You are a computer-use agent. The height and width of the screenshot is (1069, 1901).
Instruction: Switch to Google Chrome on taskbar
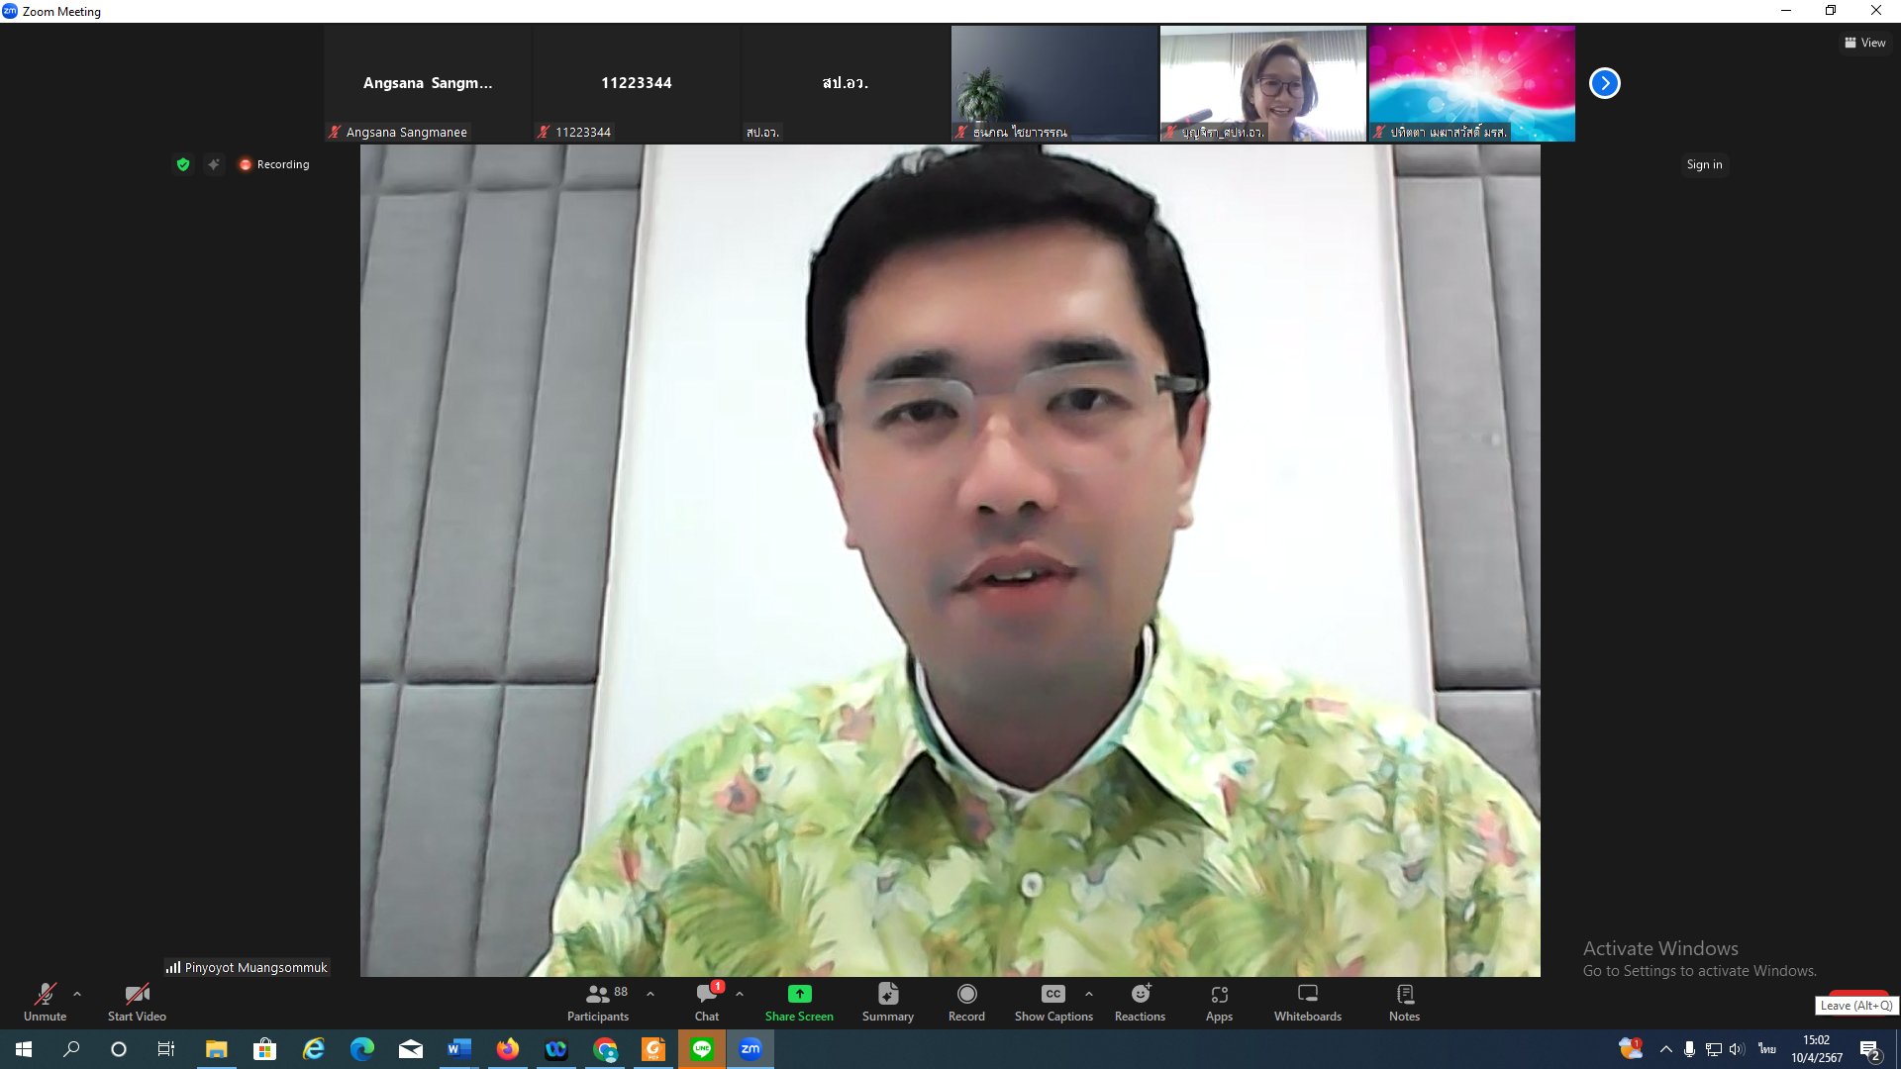click(x=604, y=1049)
